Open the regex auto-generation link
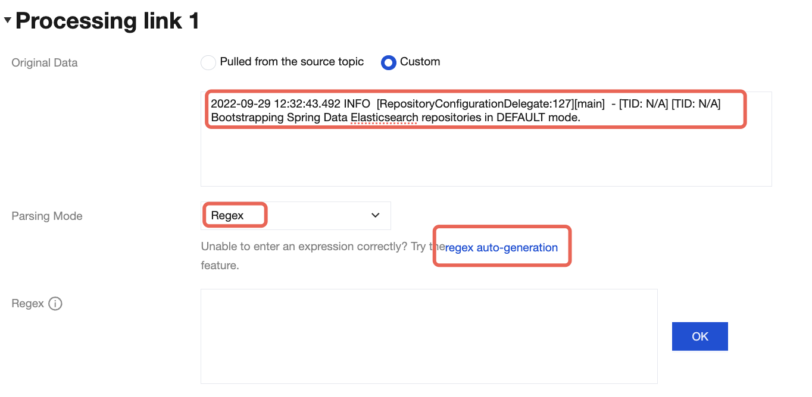The width and height of the screenshot is (812, 397). pos(501,248)
